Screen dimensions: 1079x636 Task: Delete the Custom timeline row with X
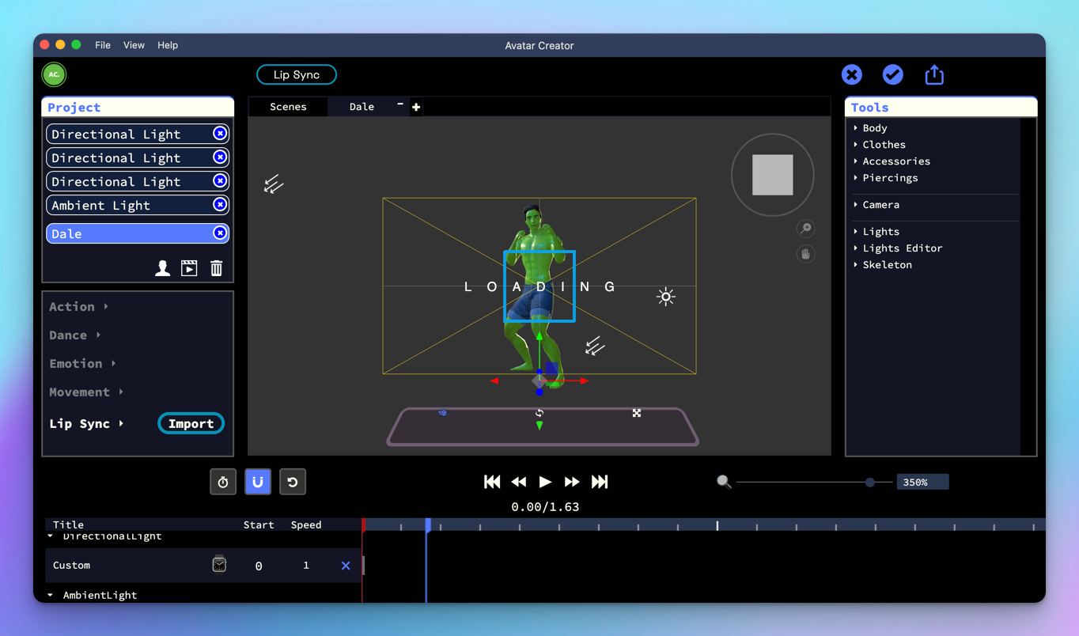click(x=346, y=566)
